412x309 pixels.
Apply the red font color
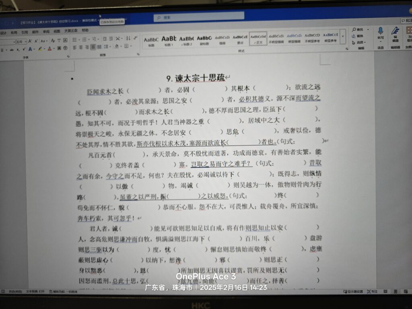(49, 49)
